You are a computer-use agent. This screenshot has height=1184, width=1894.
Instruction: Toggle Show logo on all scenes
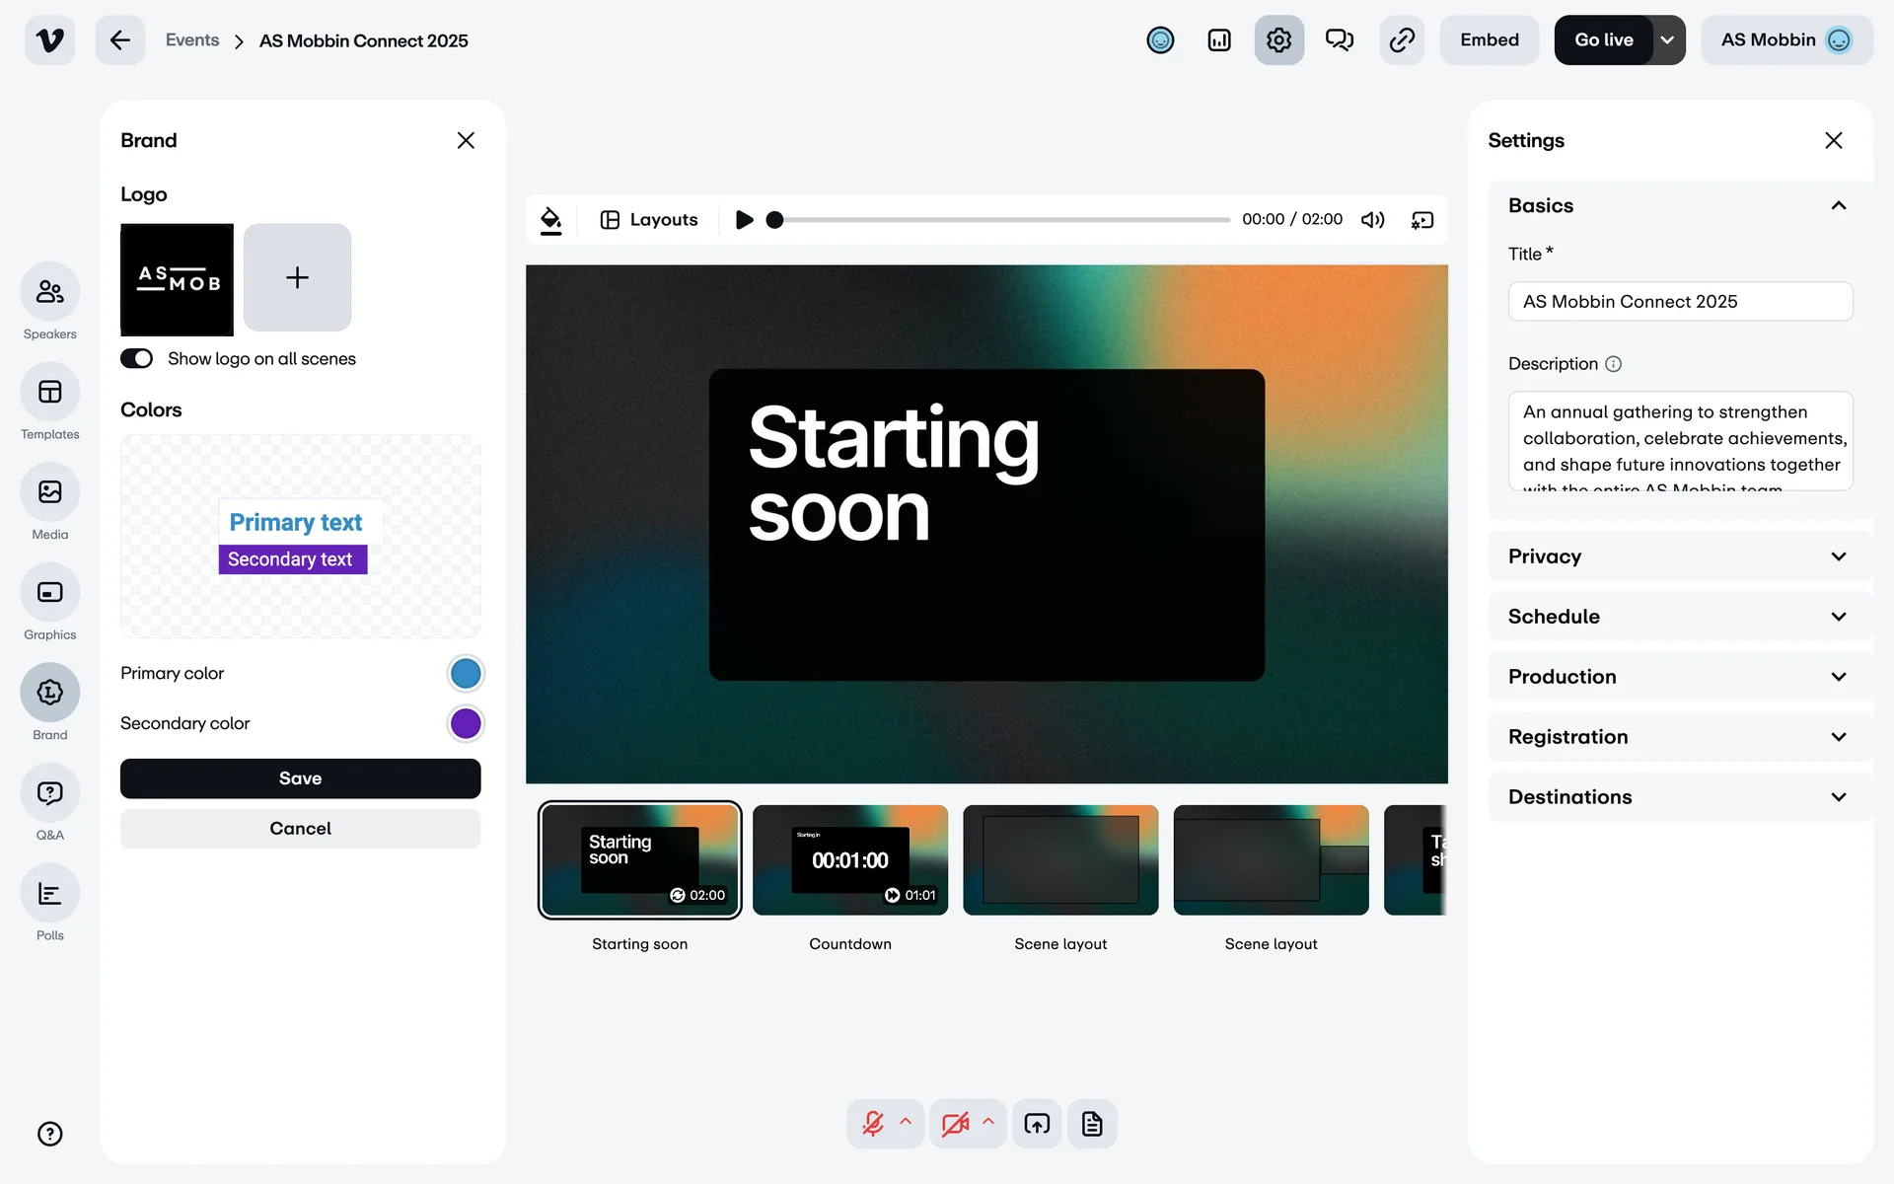(137, 358)
